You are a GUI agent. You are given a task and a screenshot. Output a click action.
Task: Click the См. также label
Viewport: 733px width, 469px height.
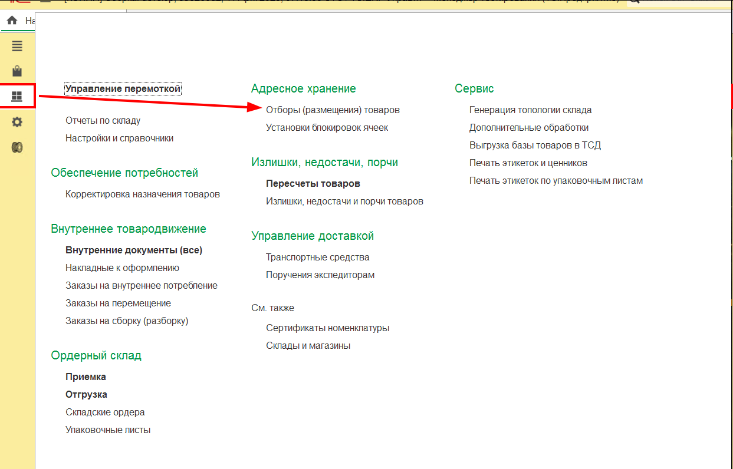click(x=273, y=308)
